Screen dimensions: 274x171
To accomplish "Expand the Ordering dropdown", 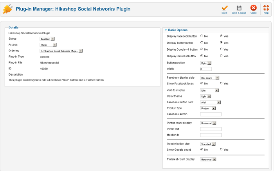I will [61, 51].
